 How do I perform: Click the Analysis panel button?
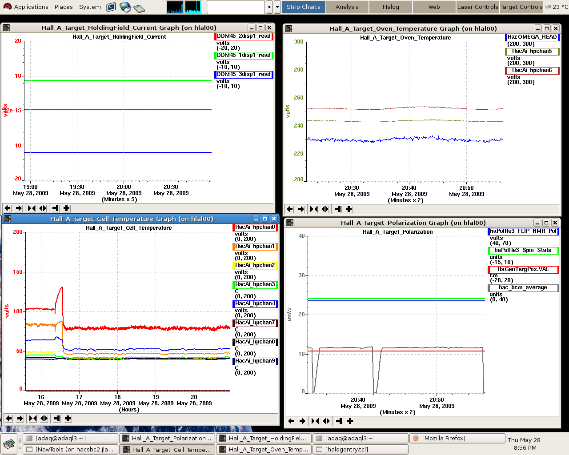(347, 7)
